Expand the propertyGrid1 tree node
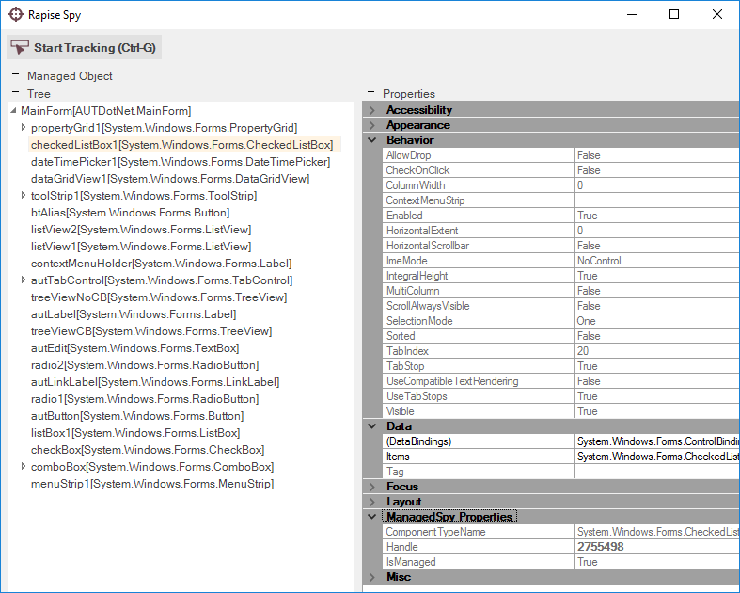Image resolution: width=740 pixels, height=593 pixels. [24, 127]
